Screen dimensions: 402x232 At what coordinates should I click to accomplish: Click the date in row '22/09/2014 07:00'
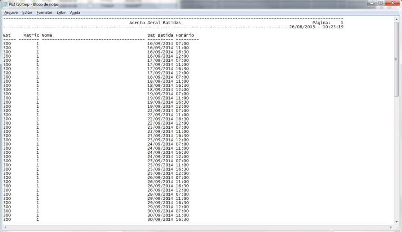click(160, 110)
